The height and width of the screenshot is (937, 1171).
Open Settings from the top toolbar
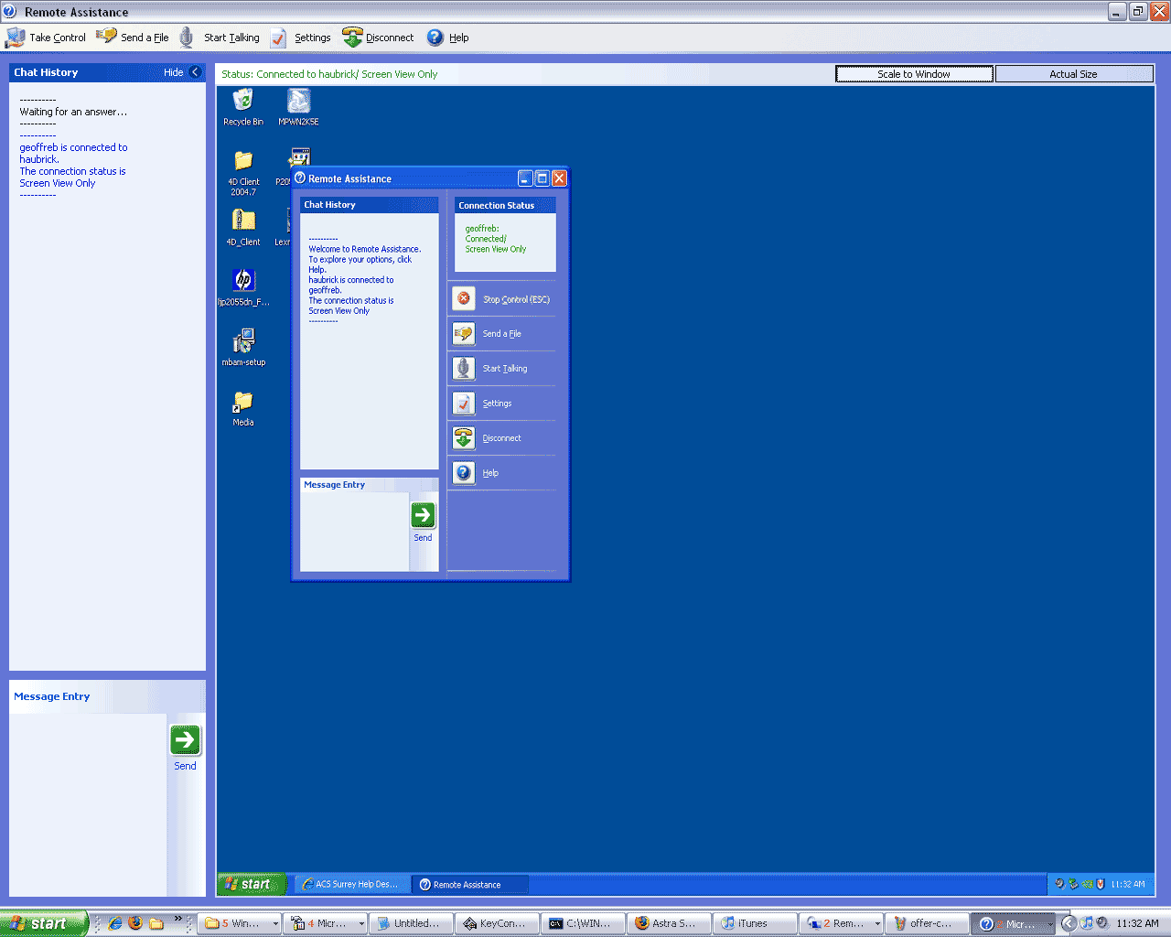[x=302, y=38]
